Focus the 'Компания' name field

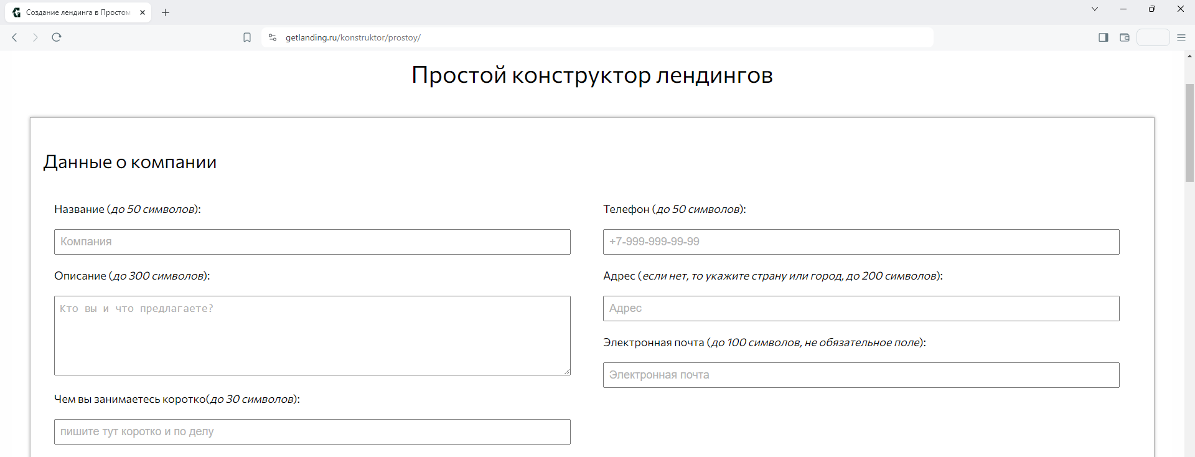312,242
